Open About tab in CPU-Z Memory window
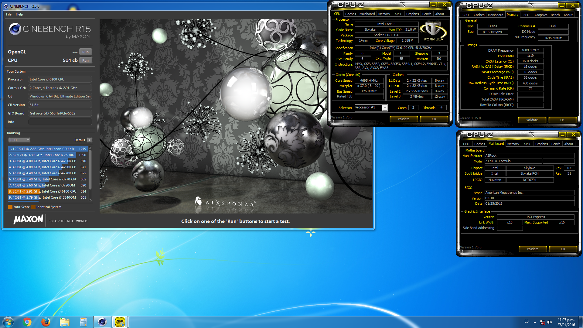This screenshot has height=328, width=583. point(568,15)
